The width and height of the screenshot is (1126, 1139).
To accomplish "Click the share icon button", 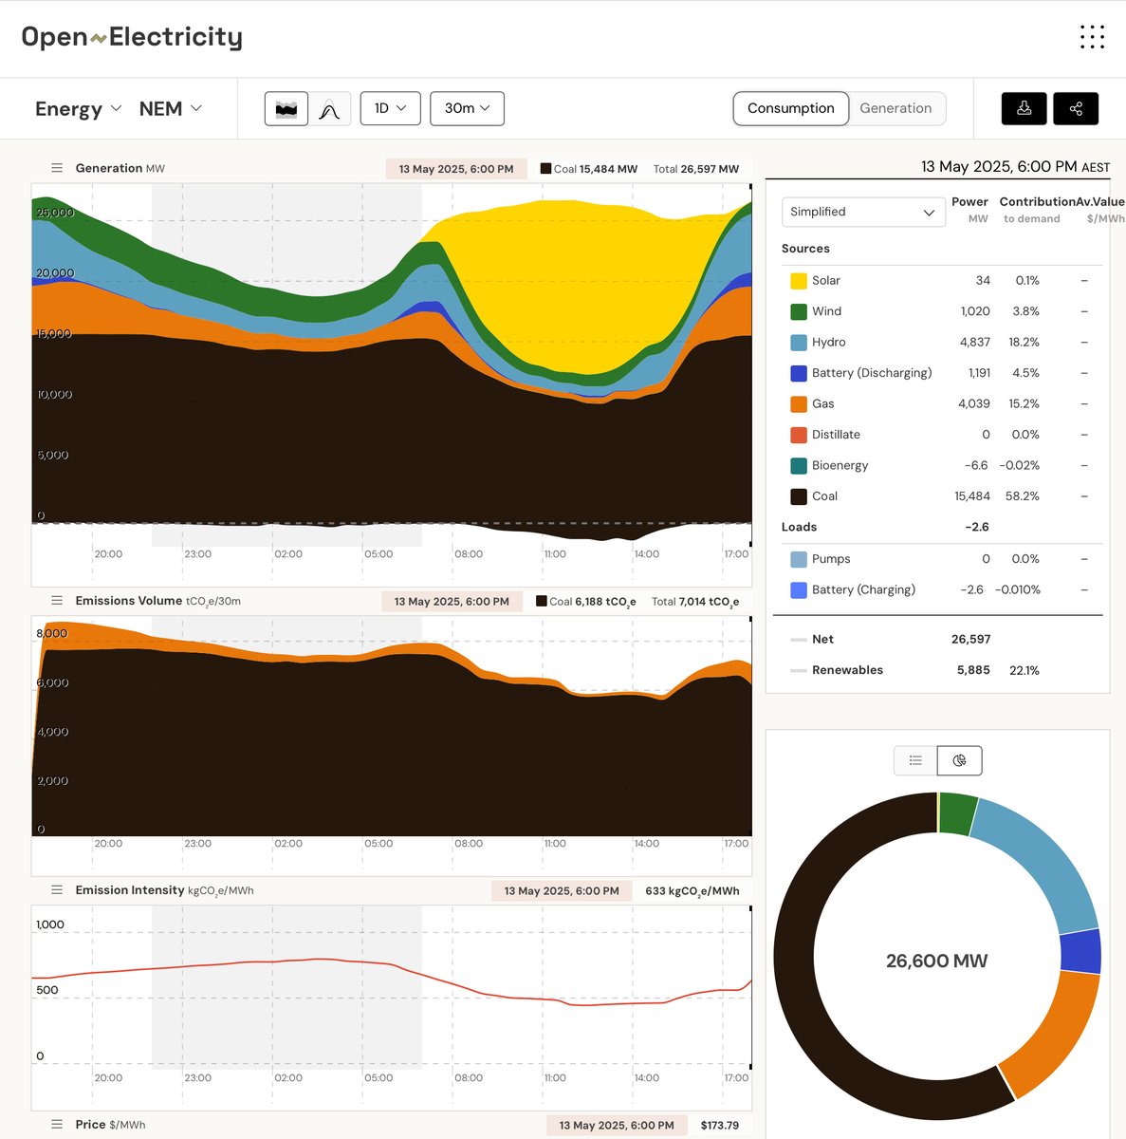I will click(1076, 108).
